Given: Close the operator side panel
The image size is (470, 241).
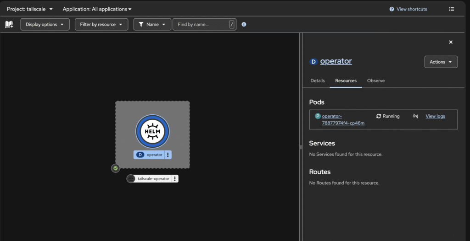Looking at the screenshot, I should click(451, 42).
